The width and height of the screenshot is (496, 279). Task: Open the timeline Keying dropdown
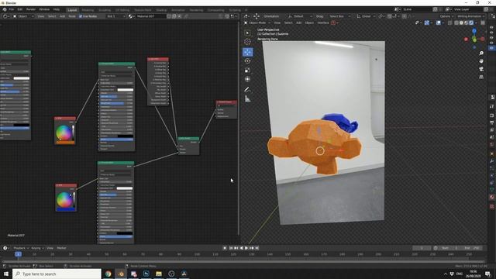(x=37, y=248)
